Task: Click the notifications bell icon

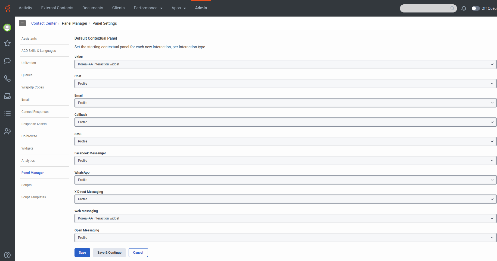Action: tap(464, 8)
